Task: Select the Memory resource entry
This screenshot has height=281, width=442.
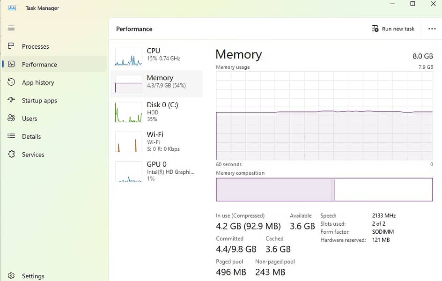Action: (x=159, y=82)
